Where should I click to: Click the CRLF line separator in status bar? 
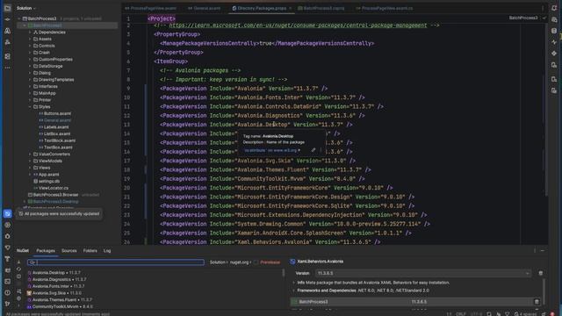click(460, 314)
